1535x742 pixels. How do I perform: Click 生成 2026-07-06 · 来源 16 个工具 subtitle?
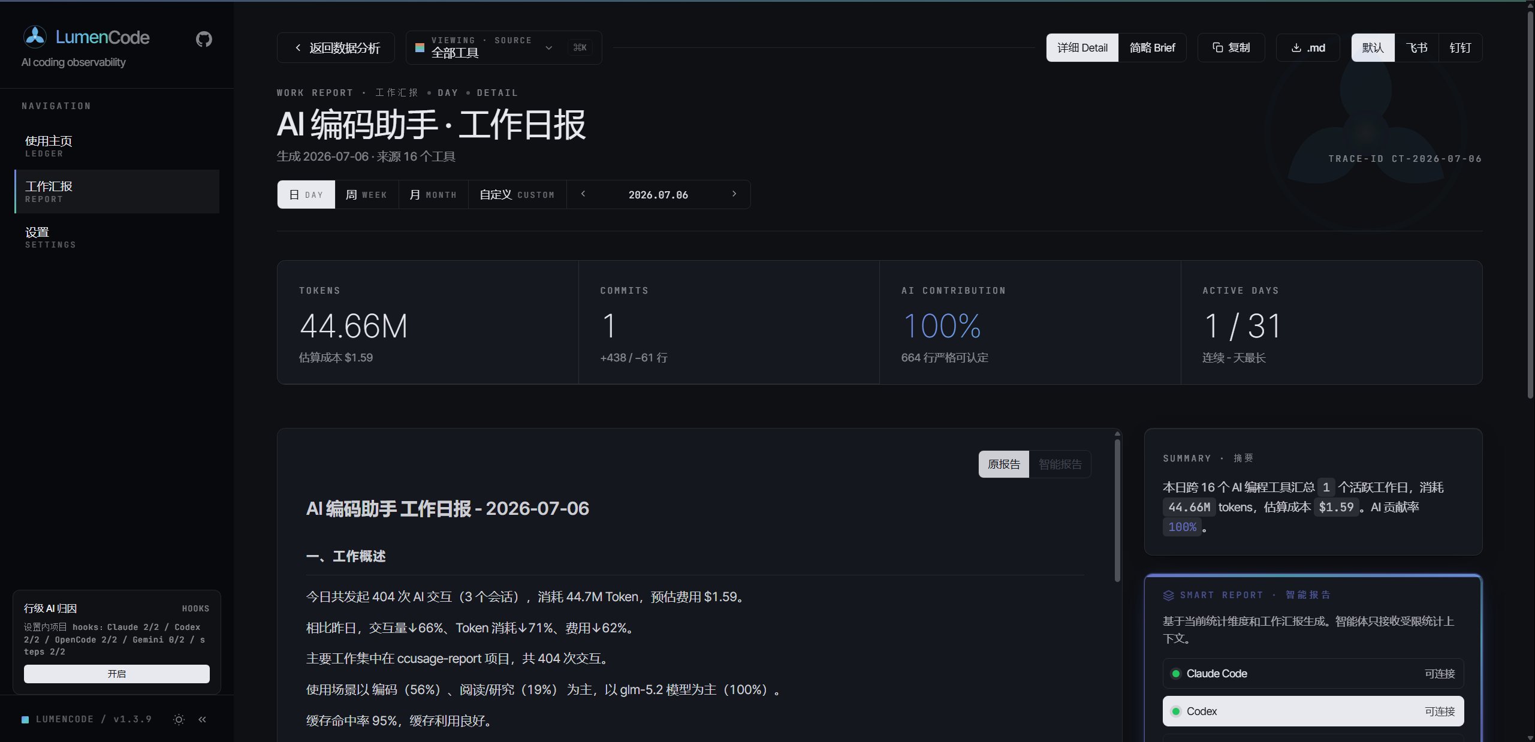pos(366,156)
